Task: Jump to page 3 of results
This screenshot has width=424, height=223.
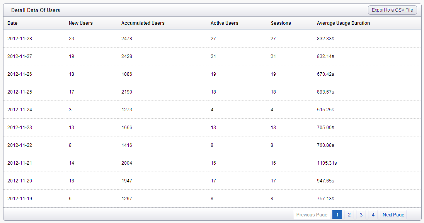Action: click(x=361, y=214)
